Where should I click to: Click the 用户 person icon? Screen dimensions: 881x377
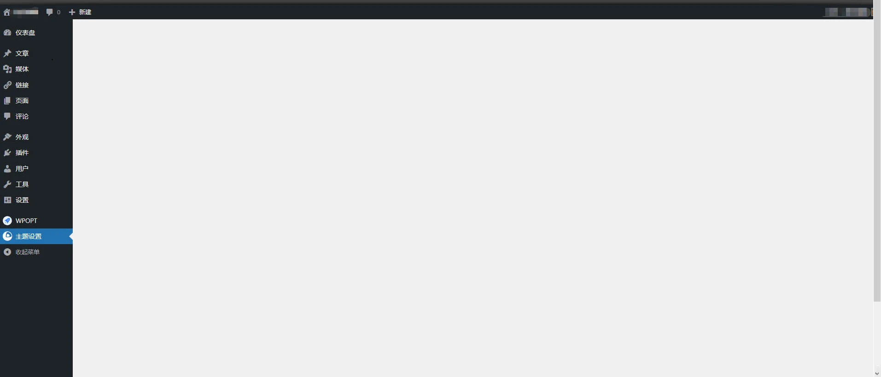[x=7, y=169]
